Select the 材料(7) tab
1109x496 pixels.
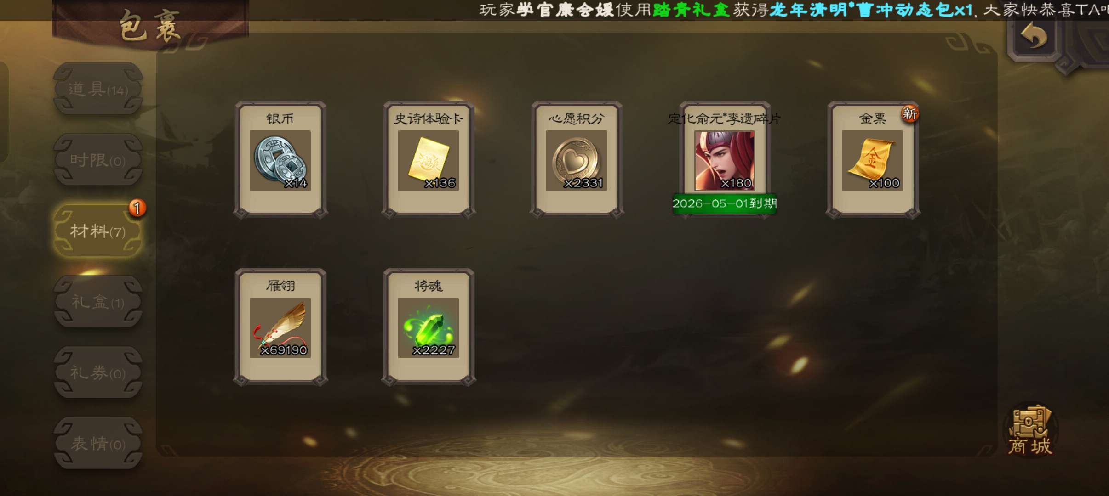98,231
